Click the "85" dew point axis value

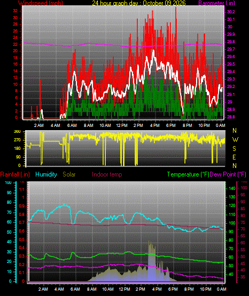[x=243, y=209]
